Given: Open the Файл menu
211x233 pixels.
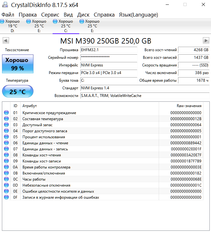Looking at the screenshot, I should [x=8, y=15].
